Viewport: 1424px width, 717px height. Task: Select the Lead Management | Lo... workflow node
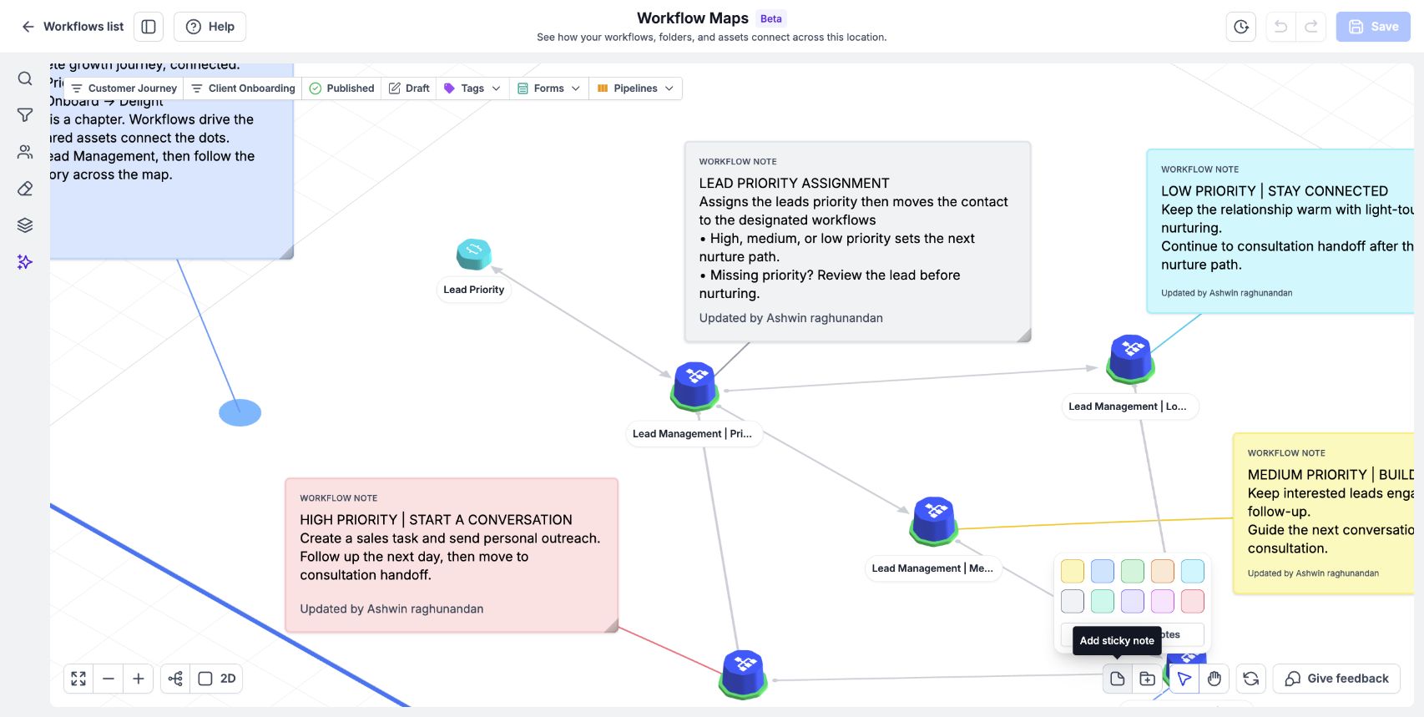pyautogui.click(x=1131, y=359)
